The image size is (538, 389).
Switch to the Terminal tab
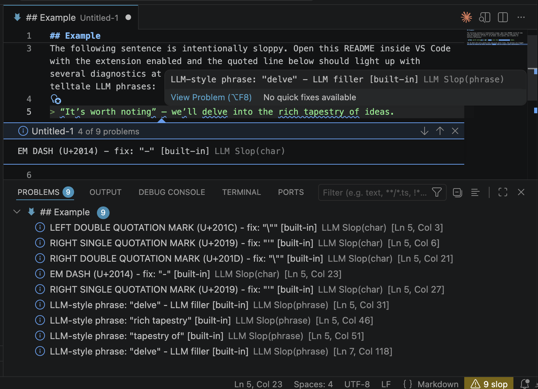pyautogui.click(x=241, y=192)
